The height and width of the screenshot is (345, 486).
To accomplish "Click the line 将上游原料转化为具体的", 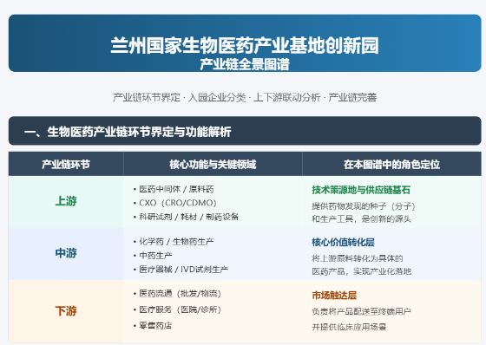I will tap(358, 258).
